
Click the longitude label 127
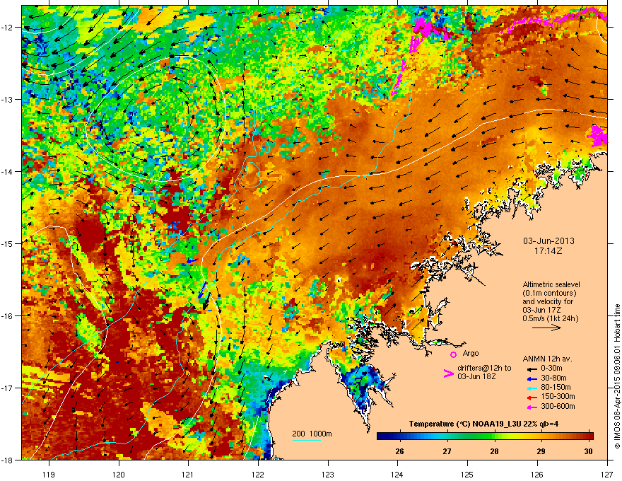click(607, 474)
